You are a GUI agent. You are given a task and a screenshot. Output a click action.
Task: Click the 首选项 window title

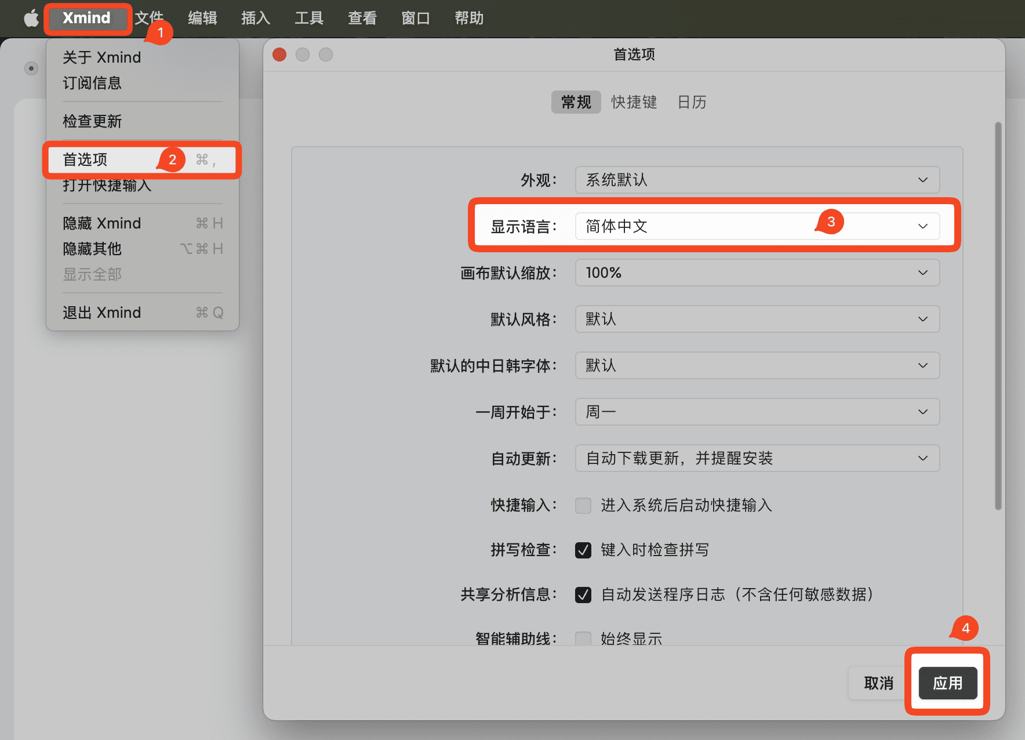[634, 55]
